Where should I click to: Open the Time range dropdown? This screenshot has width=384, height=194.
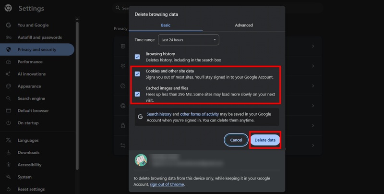(189, 40)
